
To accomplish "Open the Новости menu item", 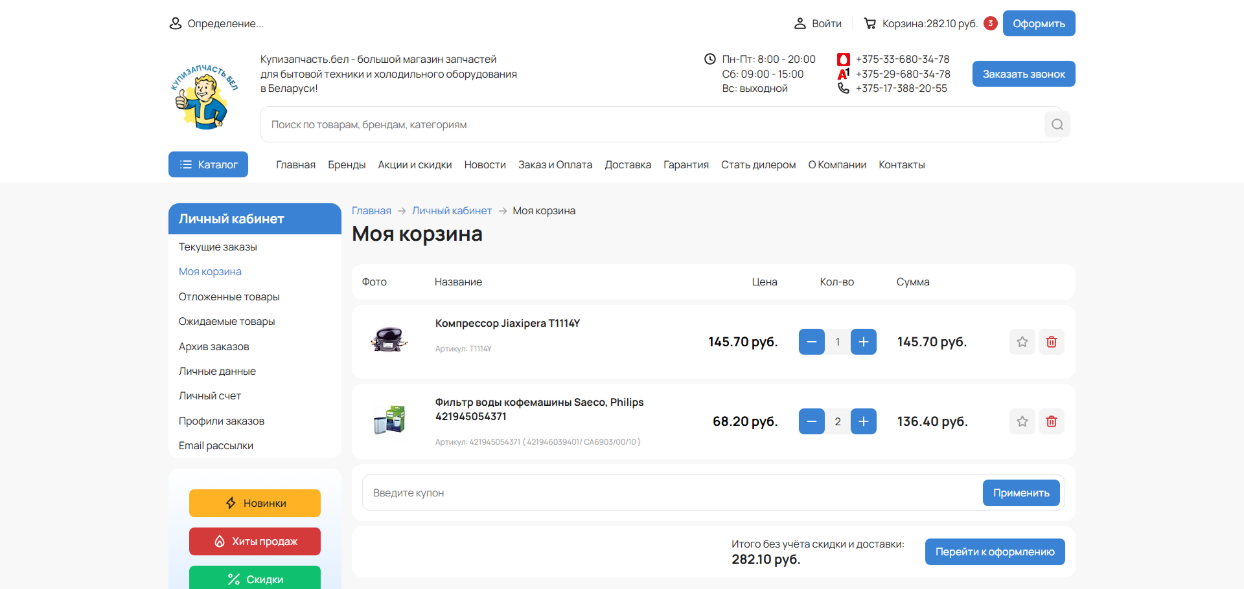I will (485, 164).
